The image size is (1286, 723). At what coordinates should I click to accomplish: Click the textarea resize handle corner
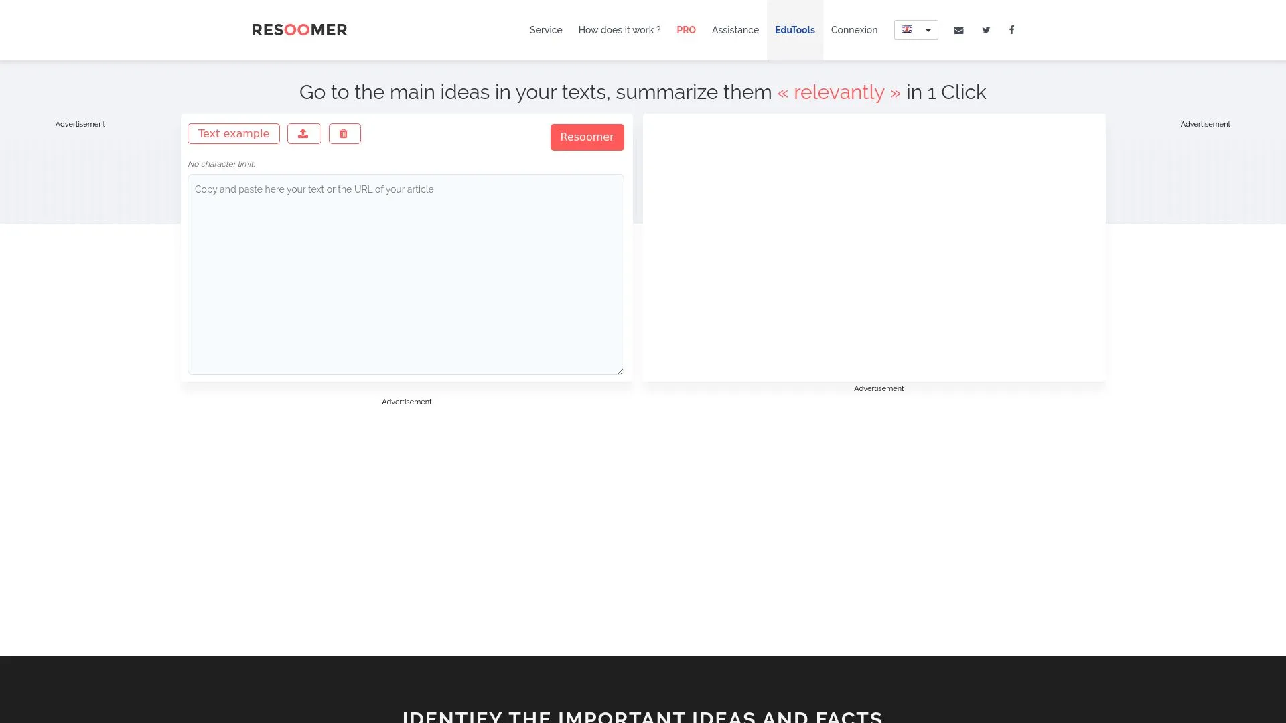[620, 371]
